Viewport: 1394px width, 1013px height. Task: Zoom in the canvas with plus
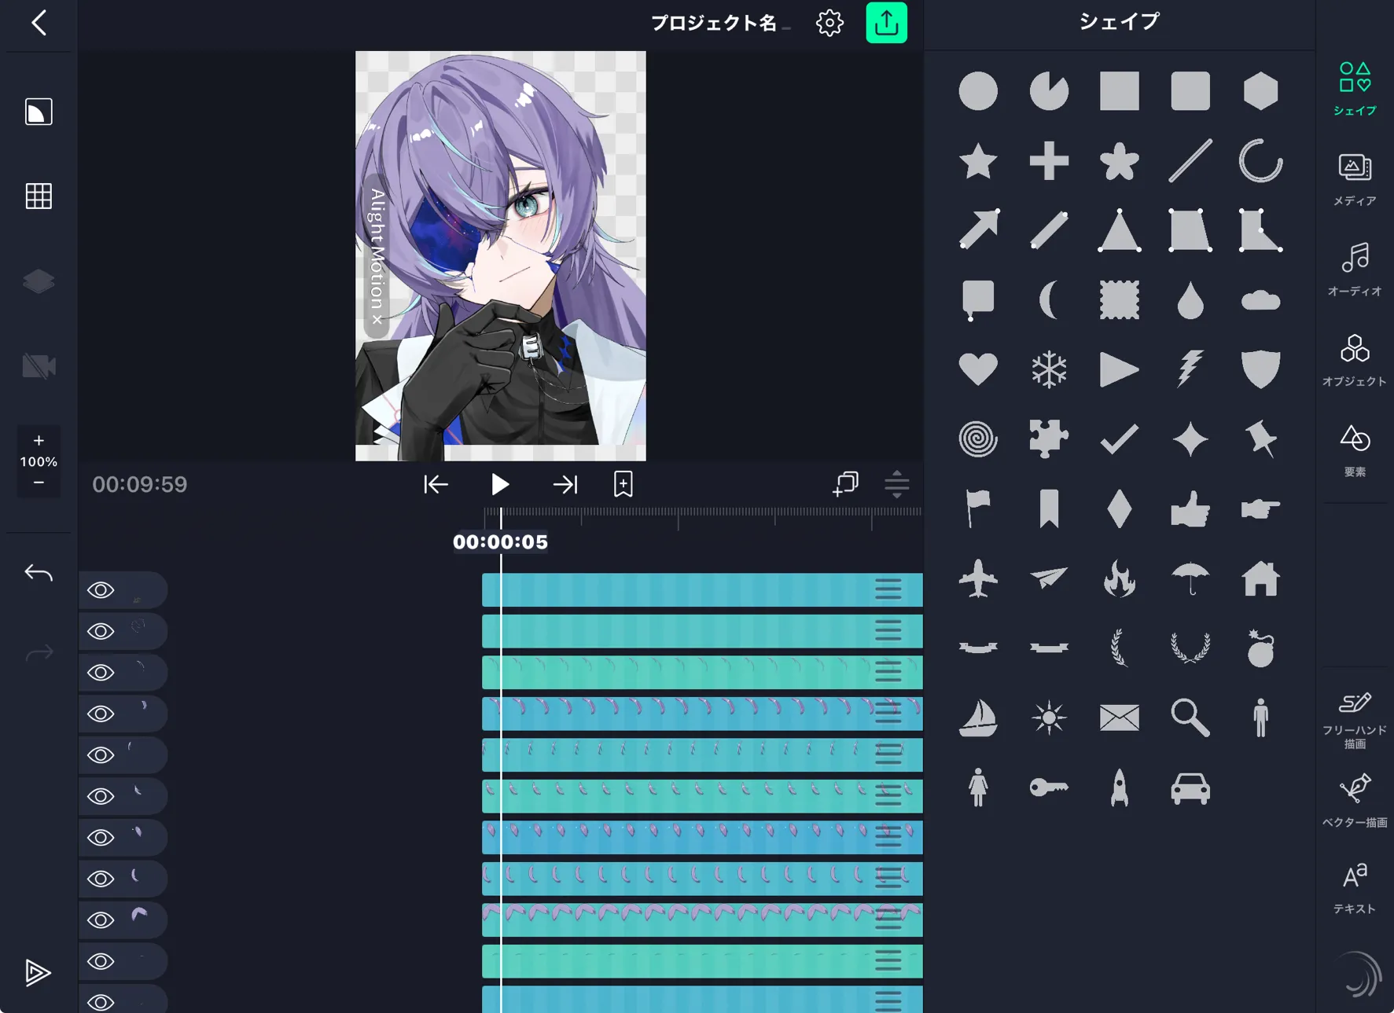coord(39,440)
